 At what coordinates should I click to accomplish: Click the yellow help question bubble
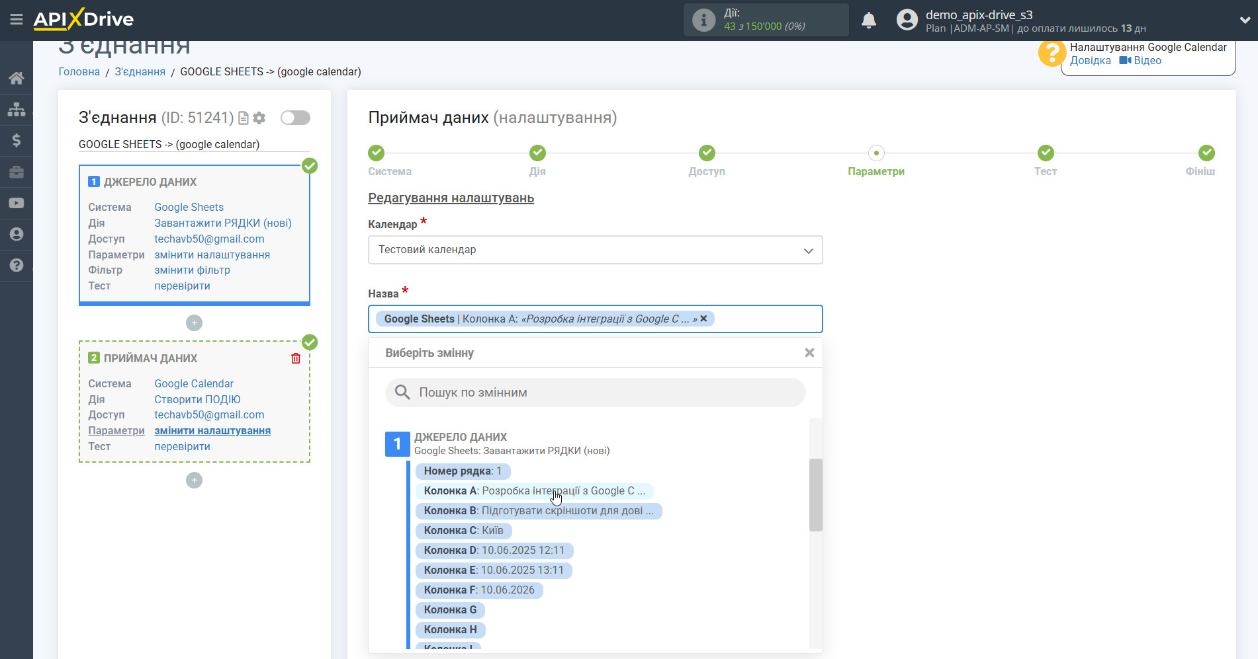(x=1052, y=54)
